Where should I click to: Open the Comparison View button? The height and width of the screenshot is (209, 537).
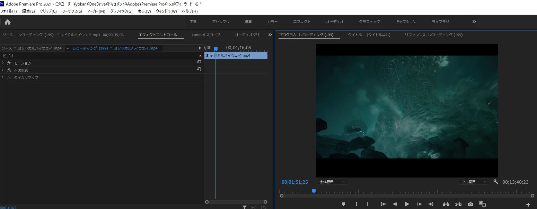click(482, 204)
